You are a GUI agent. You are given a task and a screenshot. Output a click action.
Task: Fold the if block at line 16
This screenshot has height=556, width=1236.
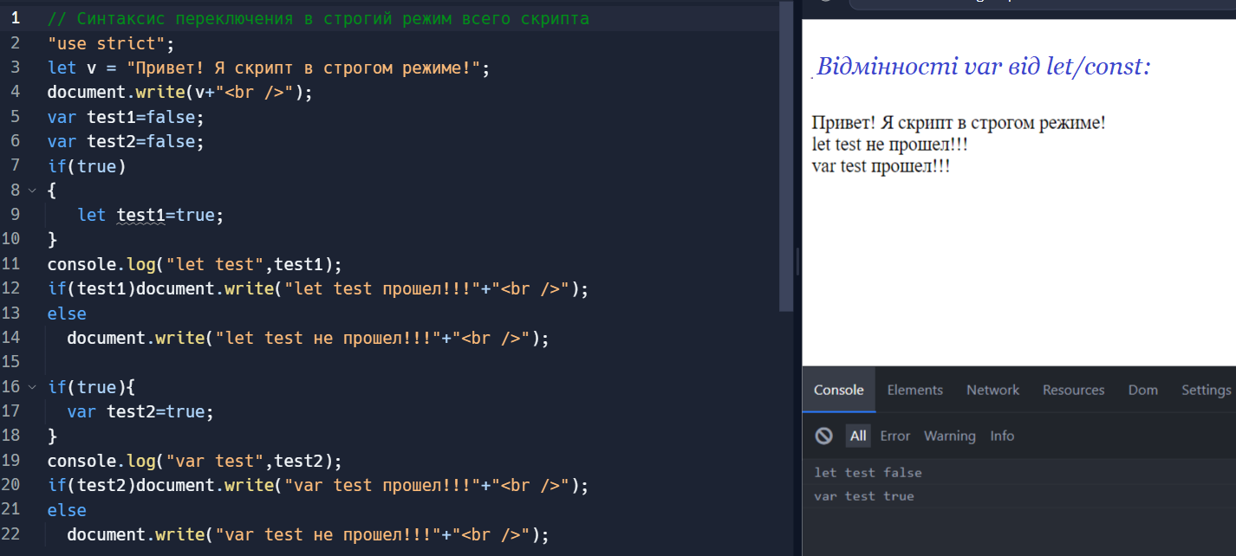click(x=32, y=387)
